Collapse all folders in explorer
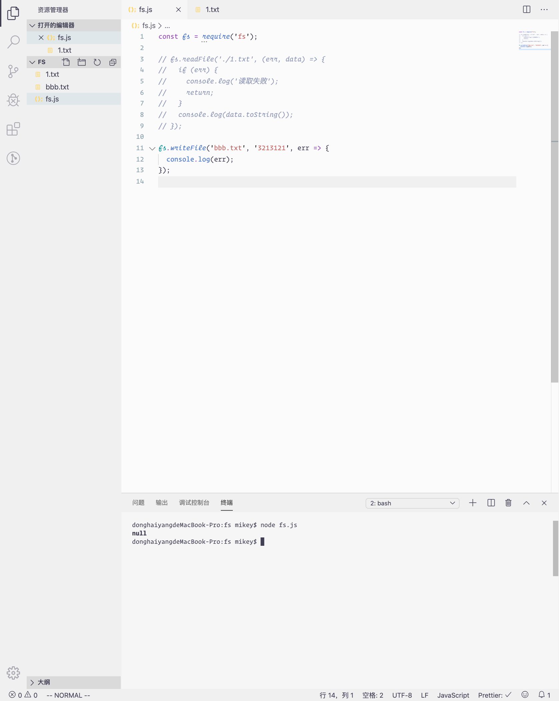Image resolution: width=559 pixels, height=701 pixels. tap(113, 62)
